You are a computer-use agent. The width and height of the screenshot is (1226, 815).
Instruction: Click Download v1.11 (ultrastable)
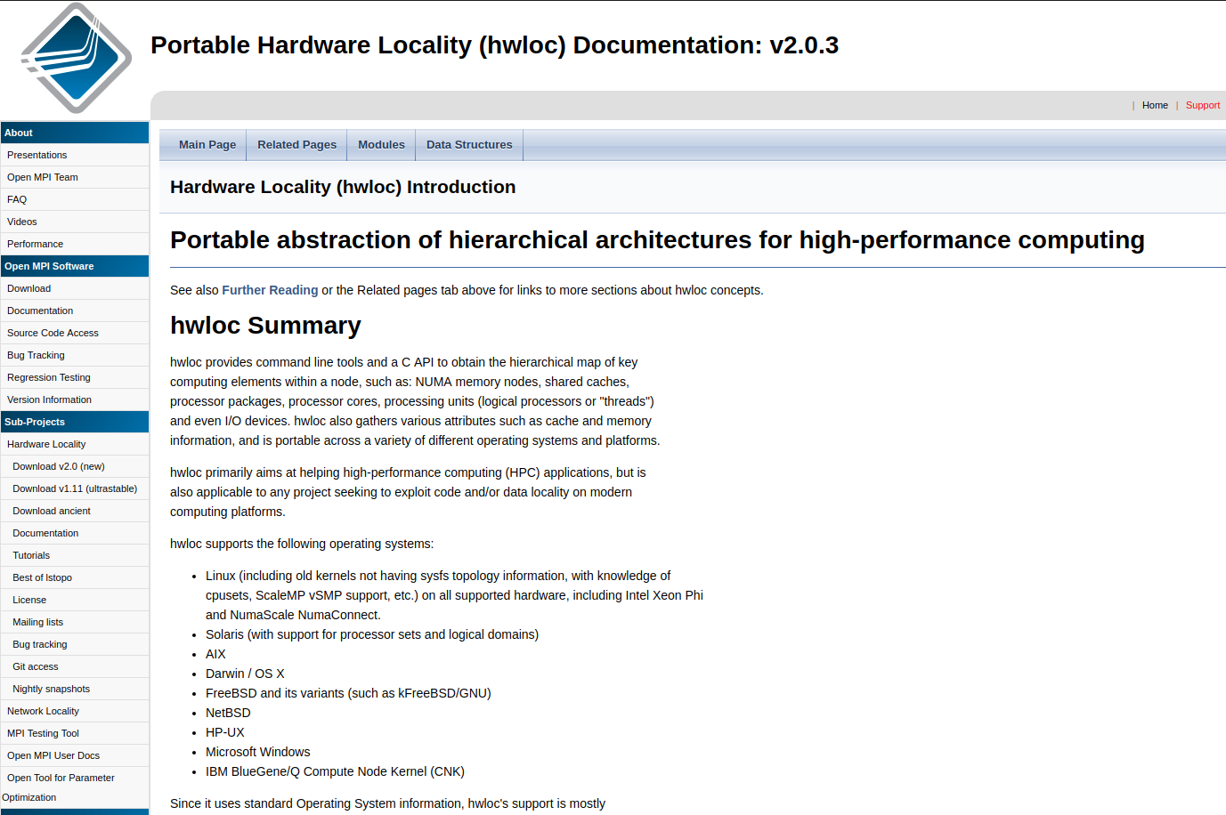tap(75, 488)
